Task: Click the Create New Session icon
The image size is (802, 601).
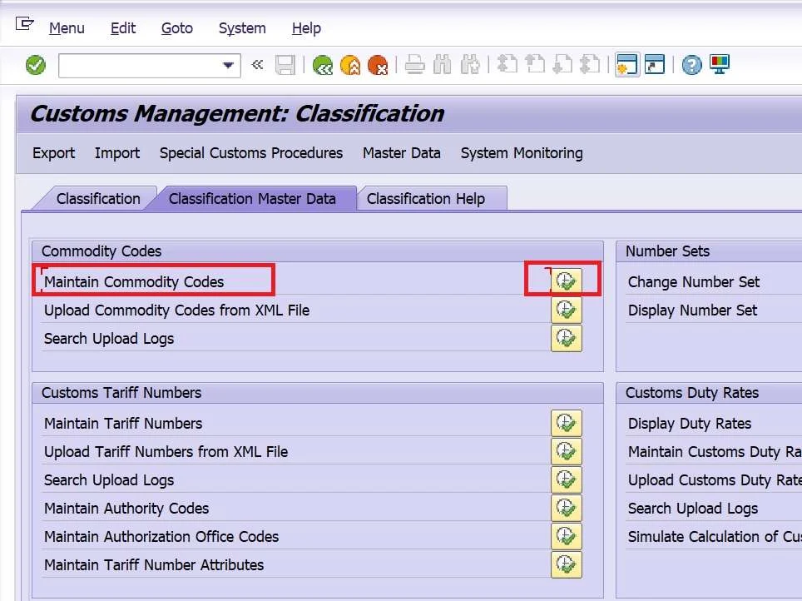Action: 627,64
